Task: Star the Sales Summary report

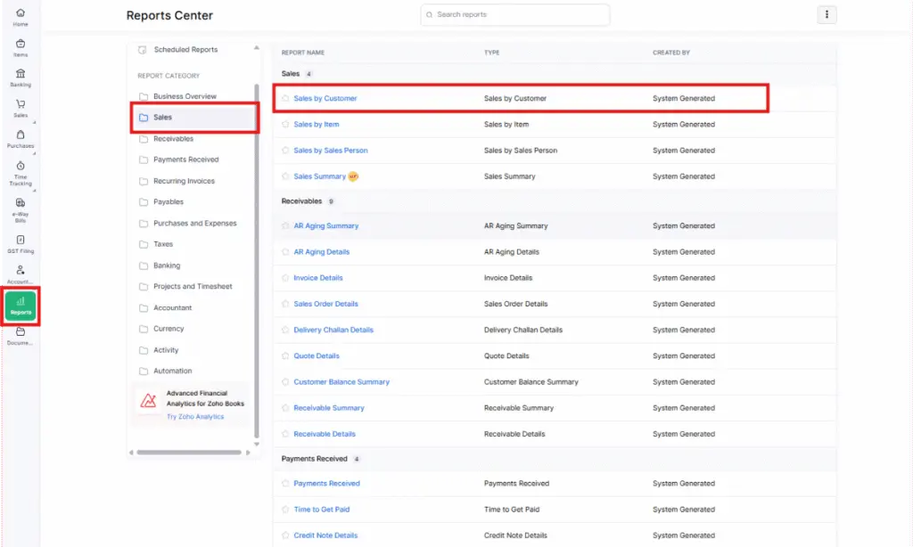Action: pyautogui.click(x=285, y=176)
